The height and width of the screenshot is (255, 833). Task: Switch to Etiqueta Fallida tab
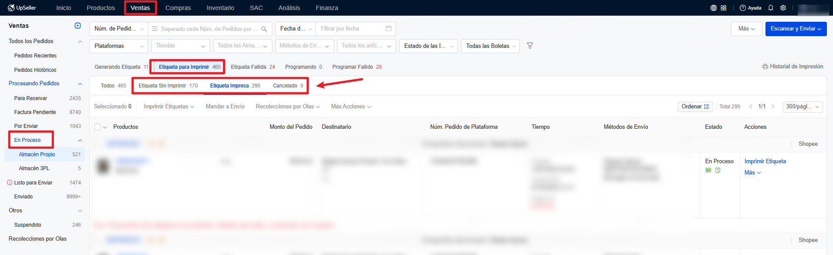click(x=253, y=67)
